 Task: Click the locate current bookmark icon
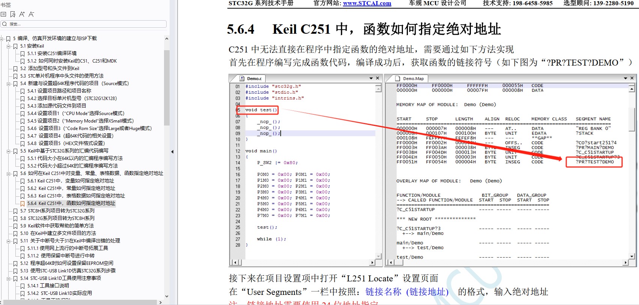pos(13,14)
